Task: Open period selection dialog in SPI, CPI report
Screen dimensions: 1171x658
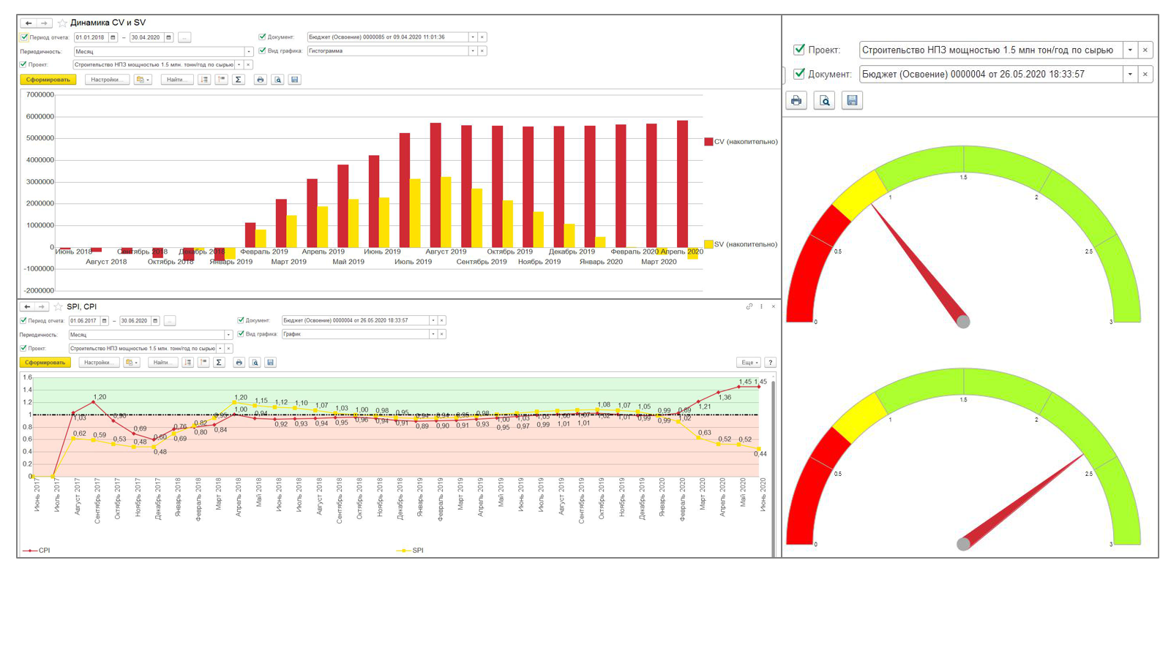Action: [170, 321]
